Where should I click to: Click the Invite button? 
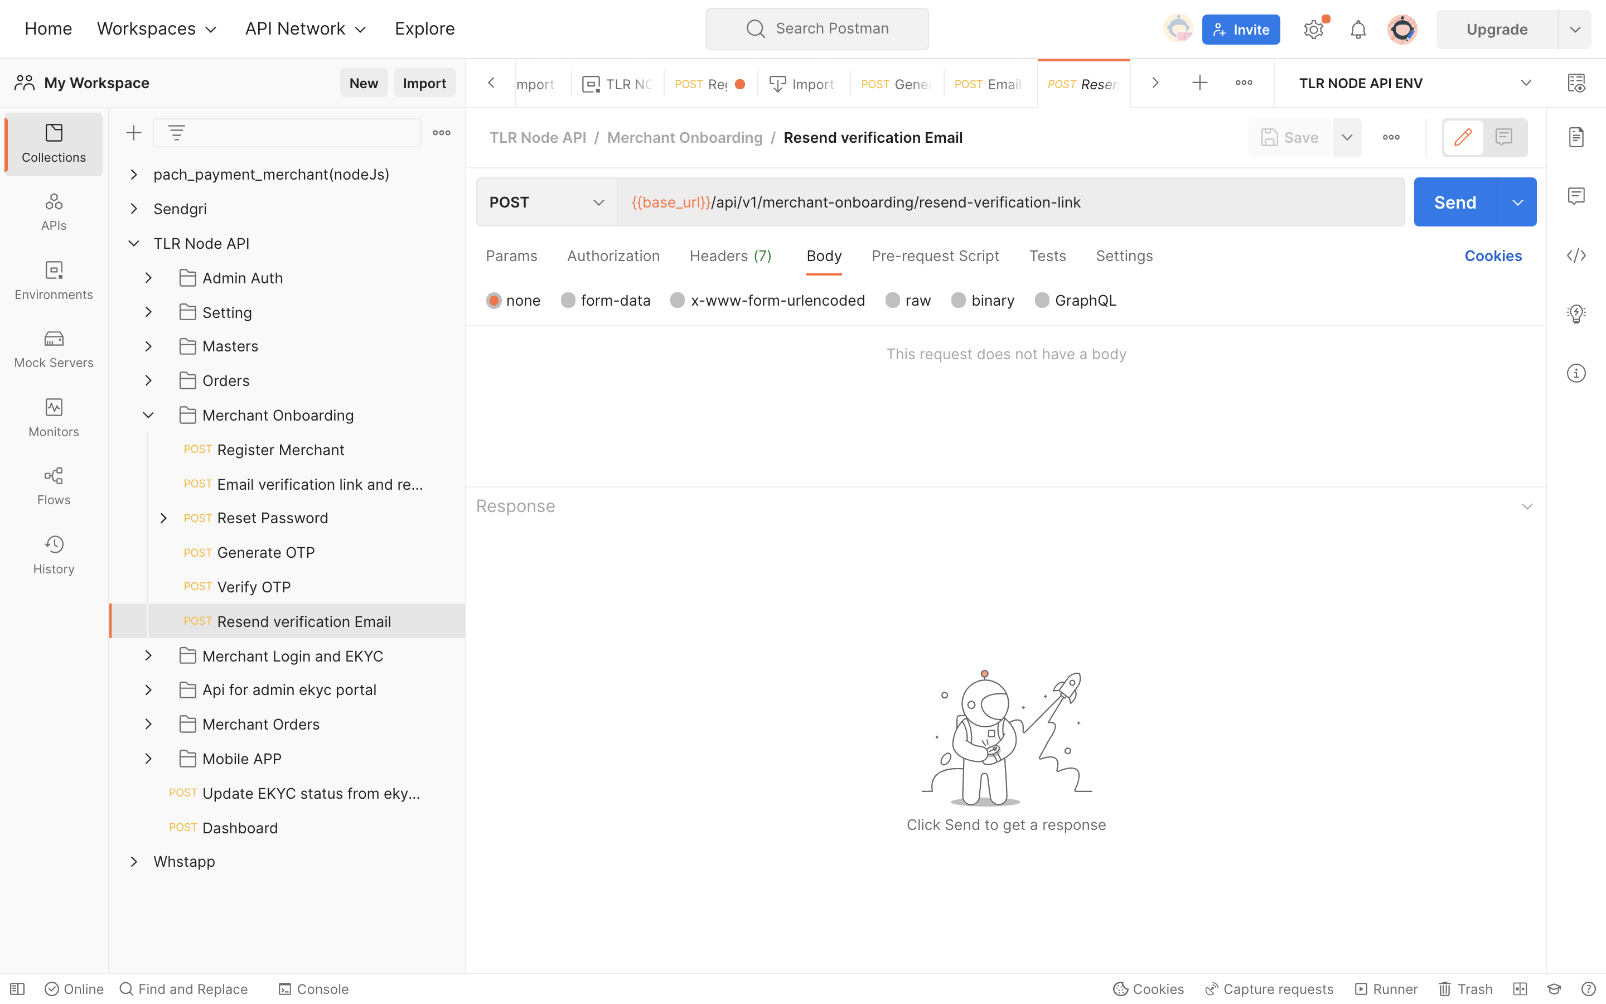1241,29
